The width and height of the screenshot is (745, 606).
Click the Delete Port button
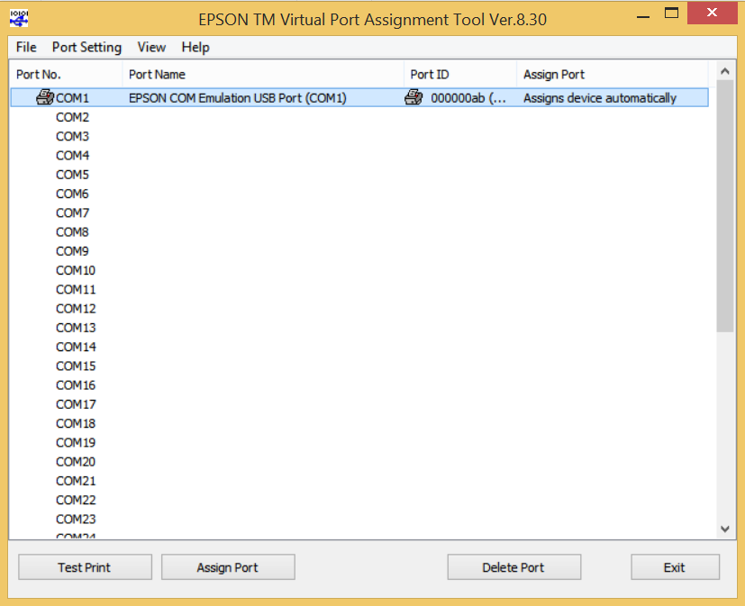coord(514,567)
